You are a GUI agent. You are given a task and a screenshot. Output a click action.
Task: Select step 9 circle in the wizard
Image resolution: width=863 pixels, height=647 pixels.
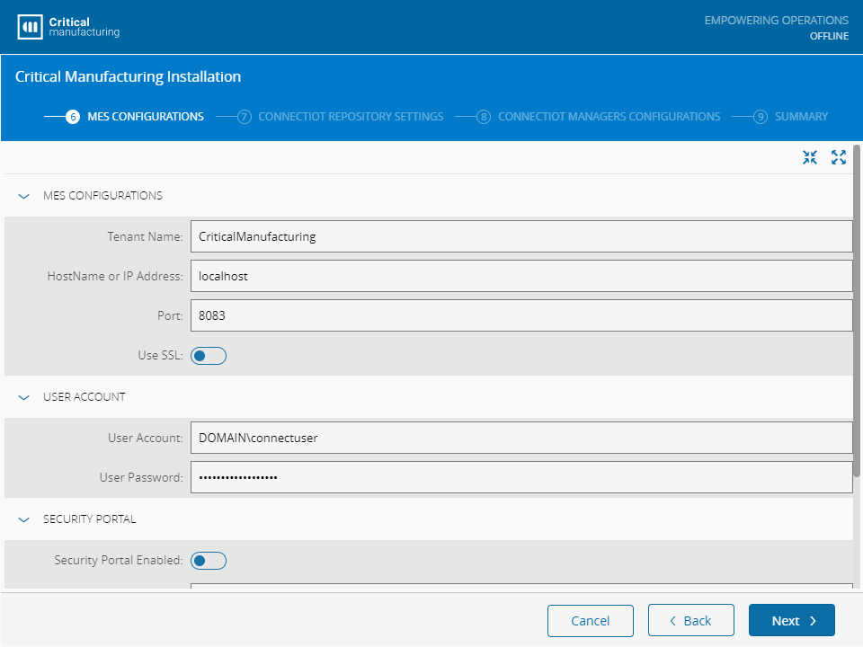761,117
